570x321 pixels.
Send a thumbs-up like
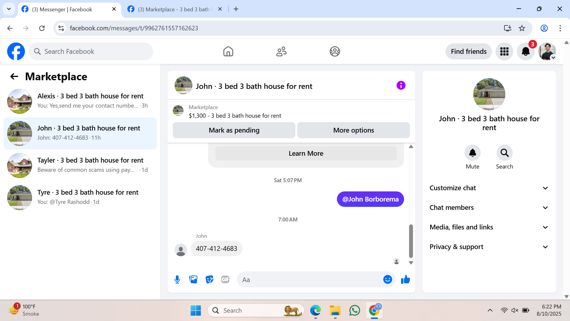tap(405, 279)
